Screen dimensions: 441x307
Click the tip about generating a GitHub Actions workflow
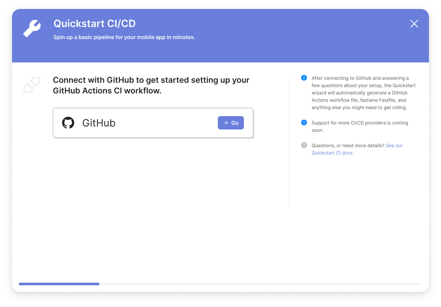[363, 93]
